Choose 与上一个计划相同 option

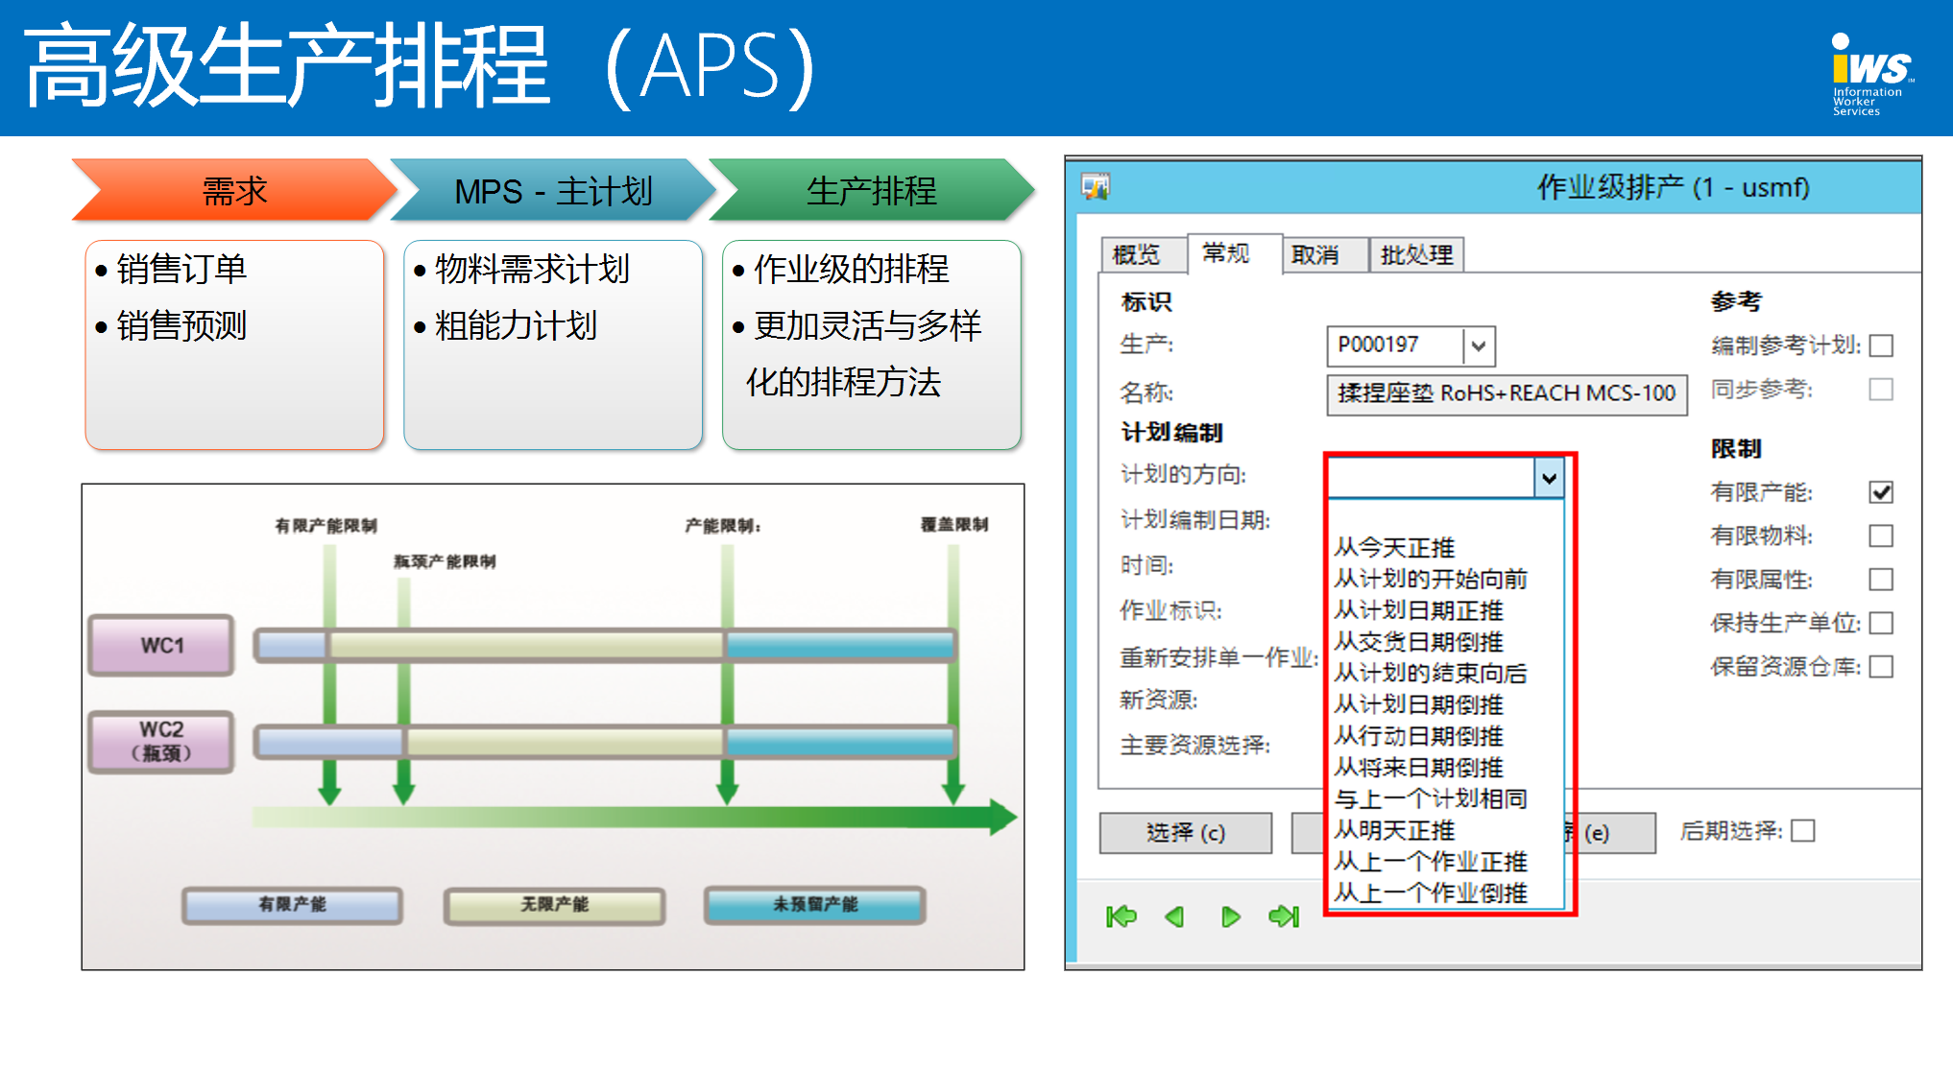click(1431, 798)
